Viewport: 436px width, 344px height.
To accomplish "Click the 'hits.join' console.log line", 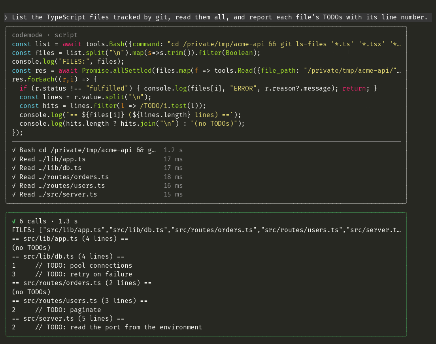I will click(x=132, y=123).
